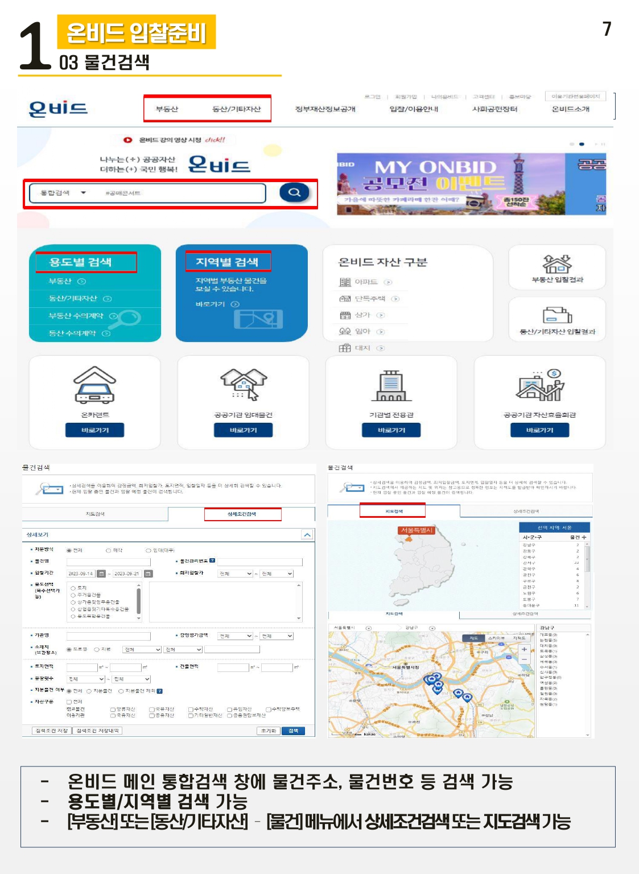Screen dimensions: 639x874
Task: Click the 지역별 검색 map icon
Action: (x=258, y=319)
